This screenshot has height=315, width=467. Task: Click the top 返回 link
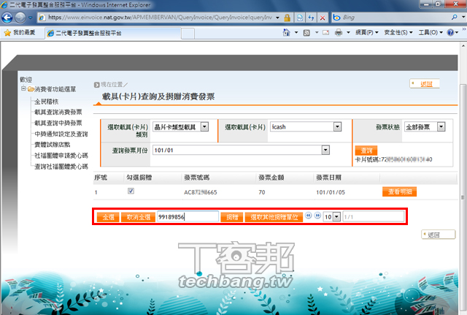[426, 84]
